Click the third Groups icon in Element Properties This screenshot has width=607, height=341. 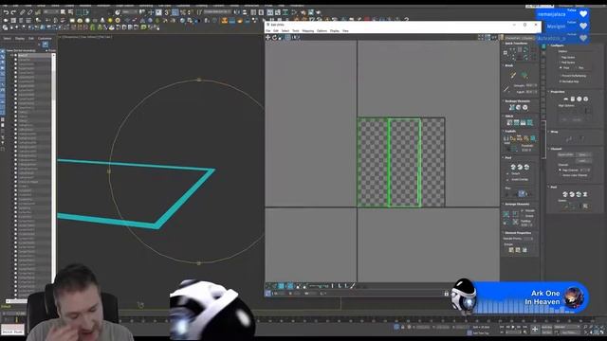point(524,250)
